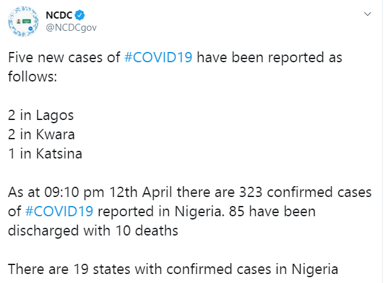Viewport: 384px width, 283px height.
Task: Visit the @NCDCgov handle link
Action: (x=71, y=28)
